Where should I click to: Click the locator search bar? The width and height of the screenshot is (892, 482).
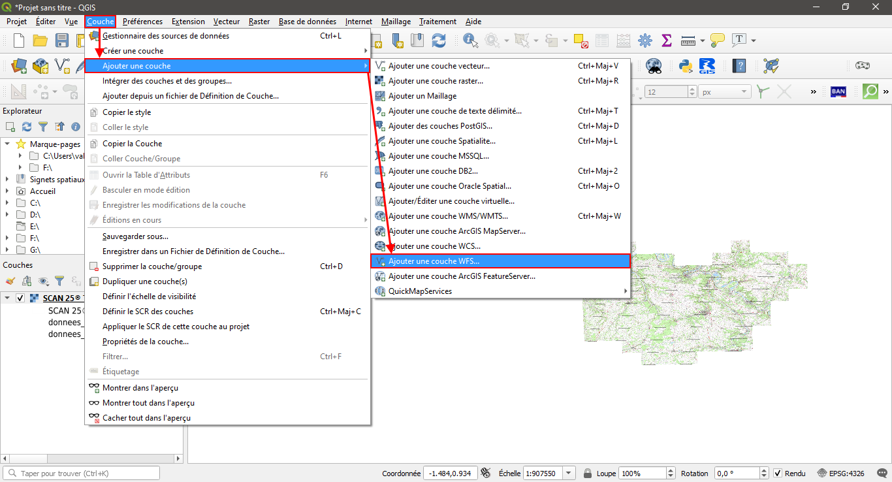pos(82,473)
